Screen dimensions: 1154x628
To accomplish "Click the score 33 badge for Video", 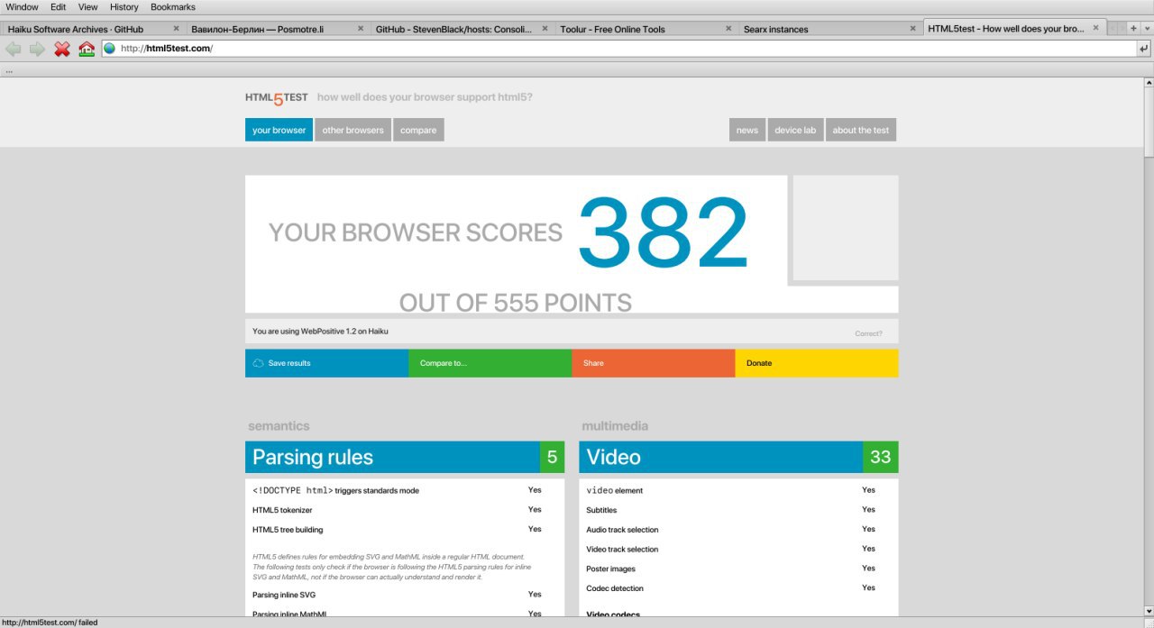I will click(x=881, y=457).
